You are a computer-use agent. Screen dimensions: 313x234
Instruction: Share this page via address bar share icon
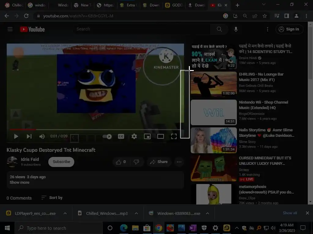pos(255,16)
